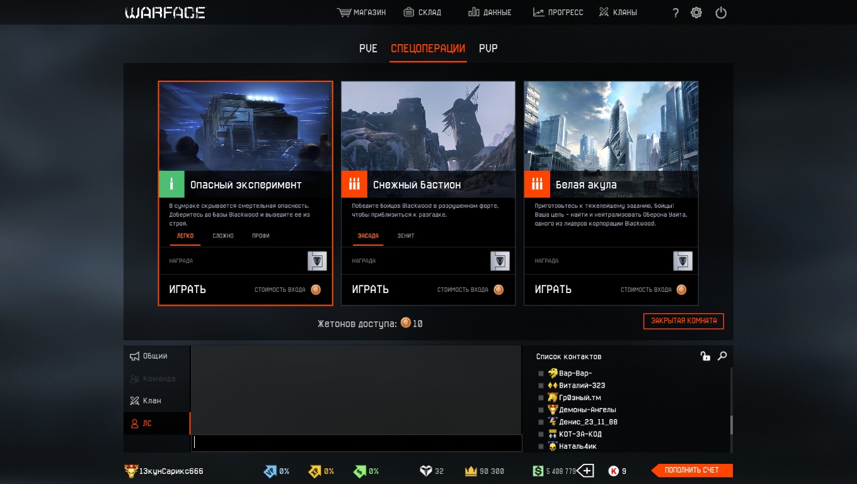The image size is (857, 484).
Task: Click the player name 13кунСарикс666
Action: [171, 471]
